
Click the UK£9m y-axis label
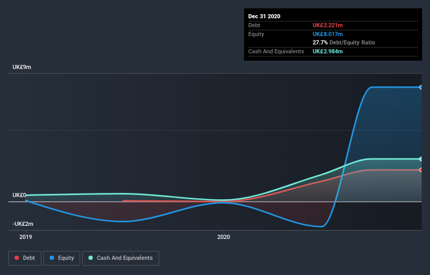click(x=21, y=67)
